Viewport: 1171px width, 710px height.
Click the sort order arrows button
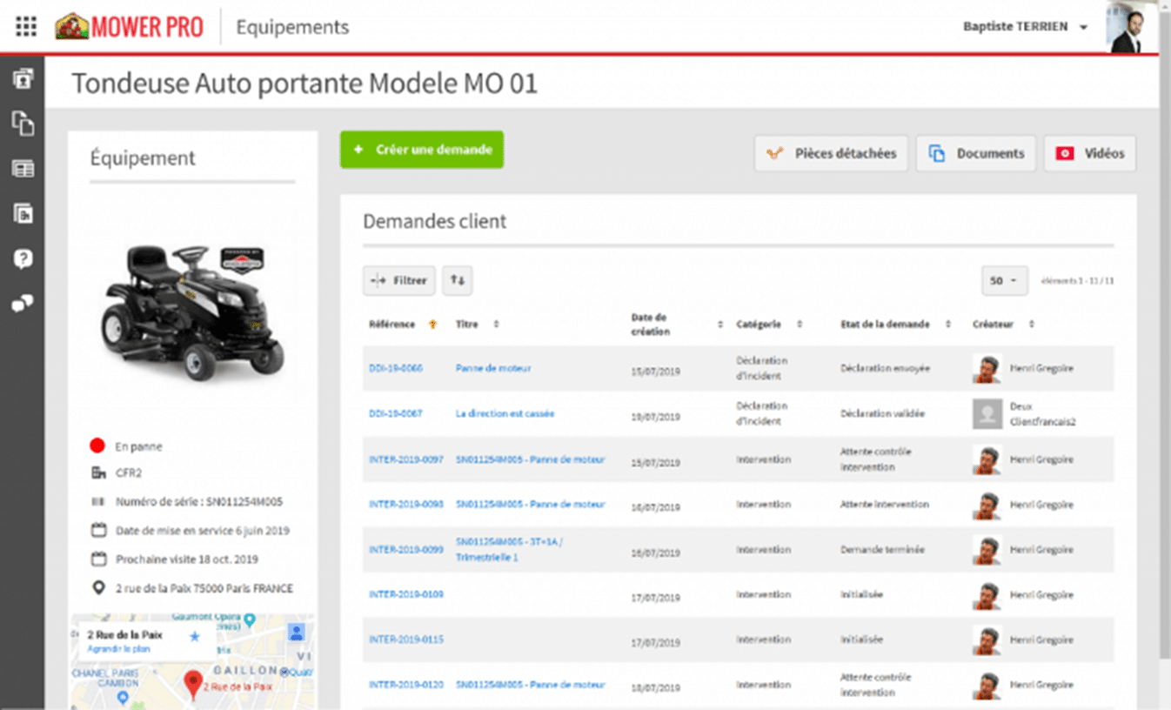(x=458, y=280)
